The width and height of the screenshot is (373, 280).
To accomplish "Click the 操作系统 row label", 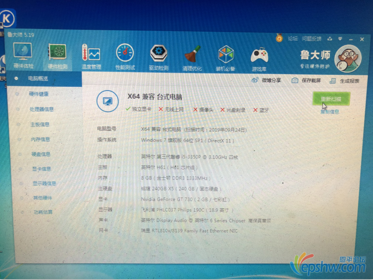I will [x=106, y=140].
